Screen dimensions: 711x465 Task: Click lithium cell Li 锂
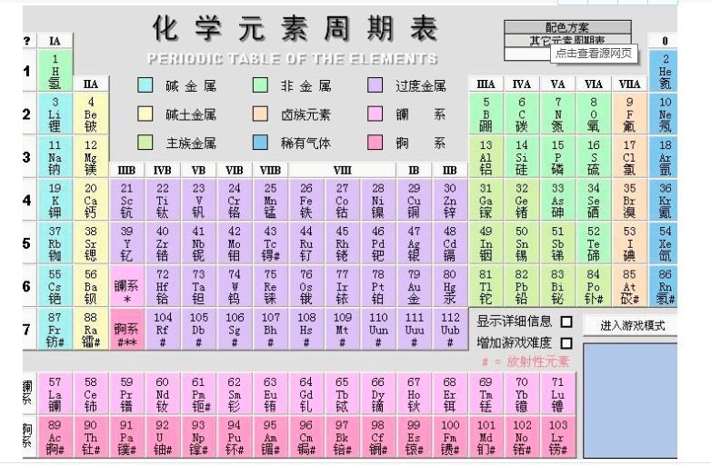tap(55, 114)
